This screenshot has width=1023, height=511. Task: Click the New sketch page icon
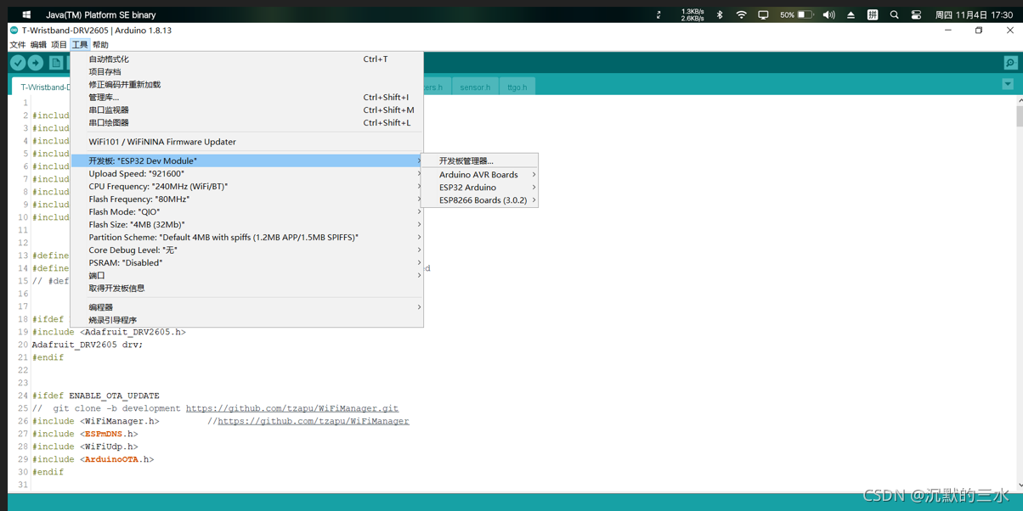[55, 63]
